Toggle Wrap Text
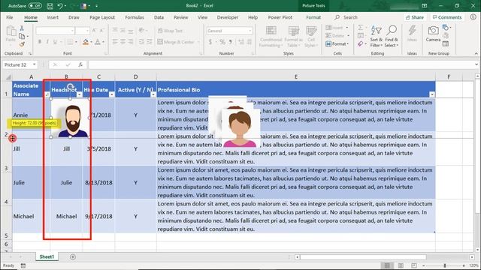Screen dimensions: 481x270 (x=170, y=31)
